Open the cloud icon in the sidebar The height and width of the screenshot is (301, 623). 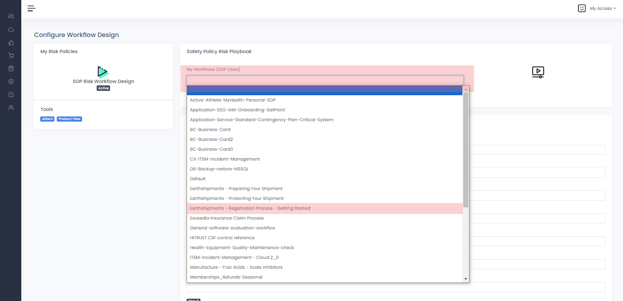click(11, 30)
